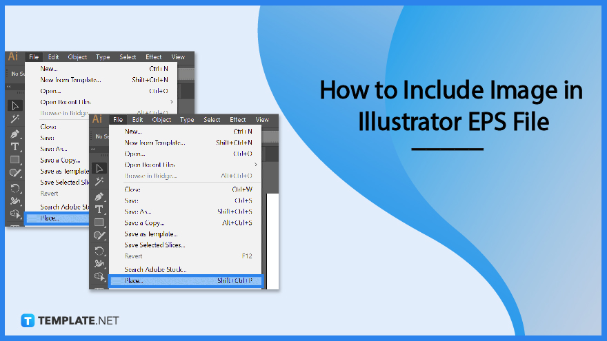Select the Selection arrow tool in back window
Viewport: 607px width, 341px height.
click(x=14, y=105)
